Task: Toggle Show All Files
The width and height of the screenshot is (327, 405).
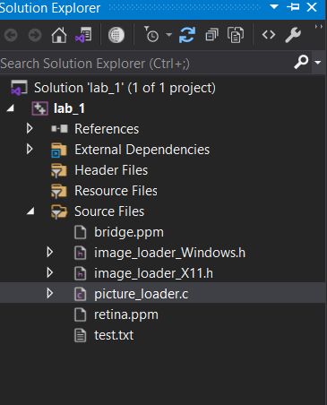Action: click(236, 35)
